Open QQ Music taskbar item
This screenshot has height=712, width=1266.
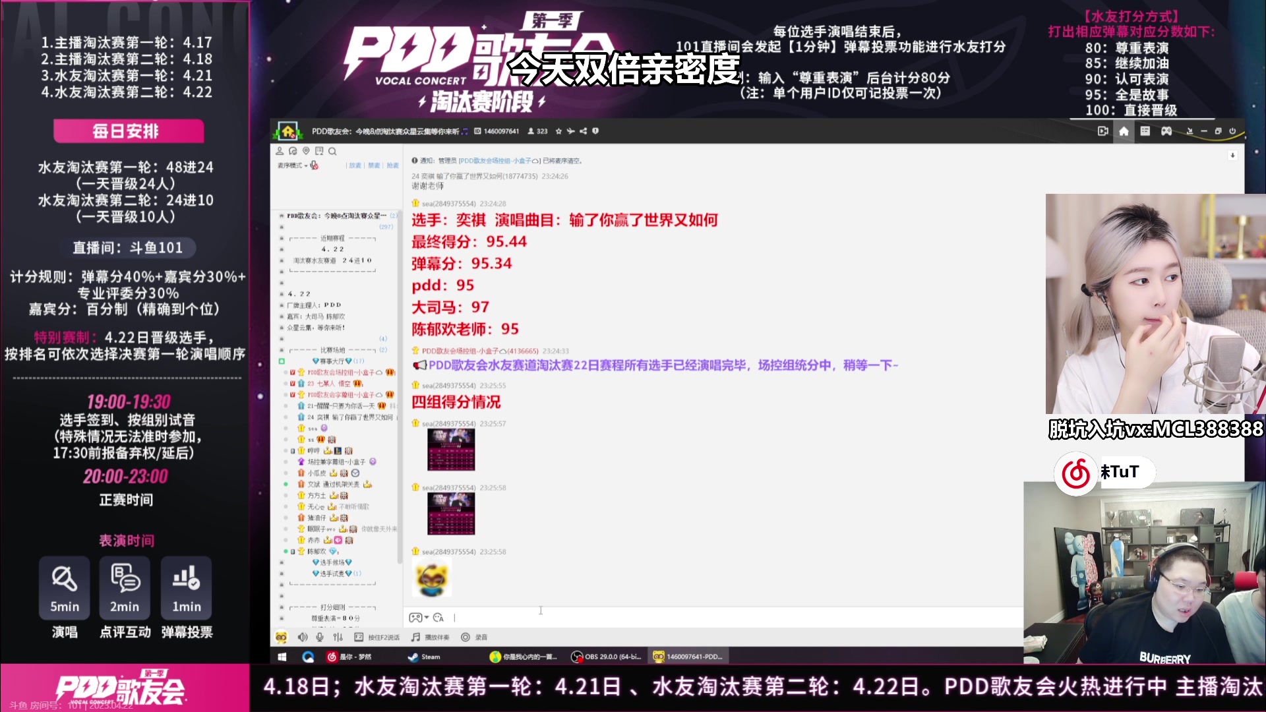coord(524,657)
